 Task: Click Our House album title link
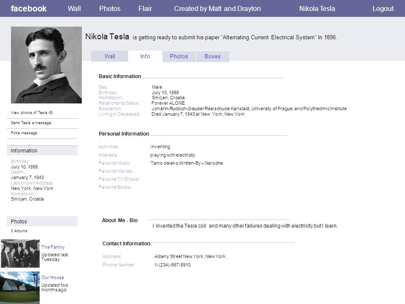coord(53,277)
